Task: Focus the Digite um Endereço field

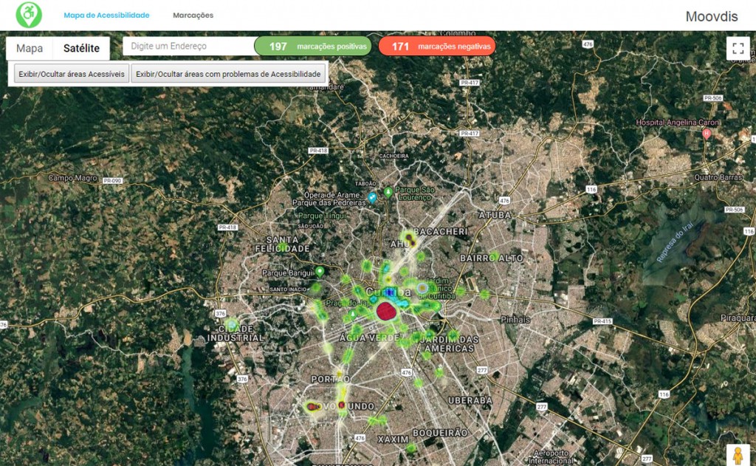Action: tap(188, 46)
